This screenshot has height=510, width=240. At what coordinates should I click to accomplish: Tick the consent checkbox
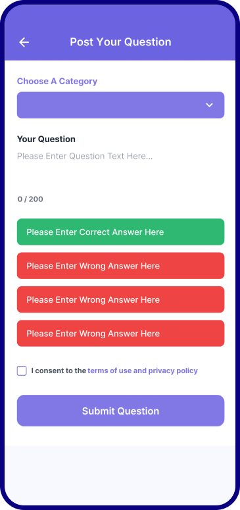pos(22,370)
